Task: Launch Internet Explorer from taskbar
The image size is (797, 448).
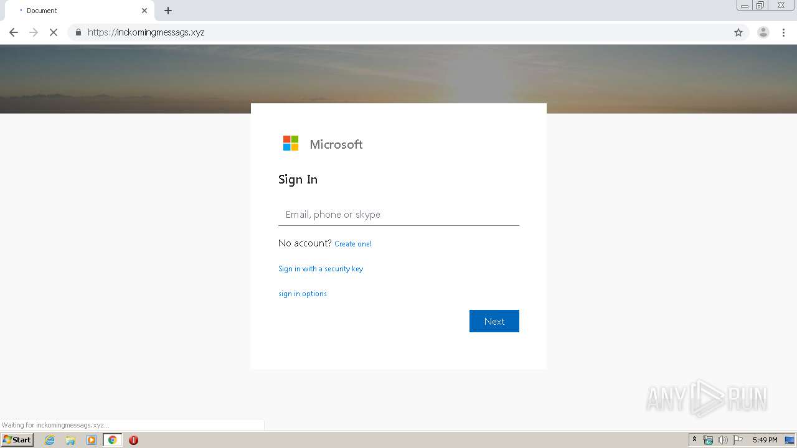Action: [50, 440]
